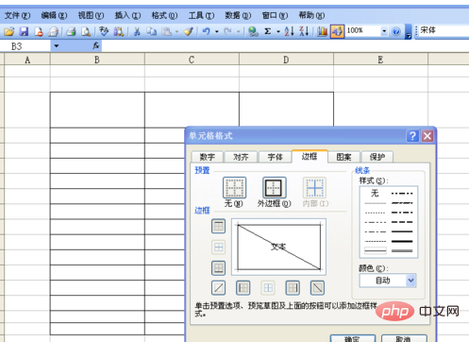
Task: Toggle the inside horizontal border button
Action: (218, 247)
